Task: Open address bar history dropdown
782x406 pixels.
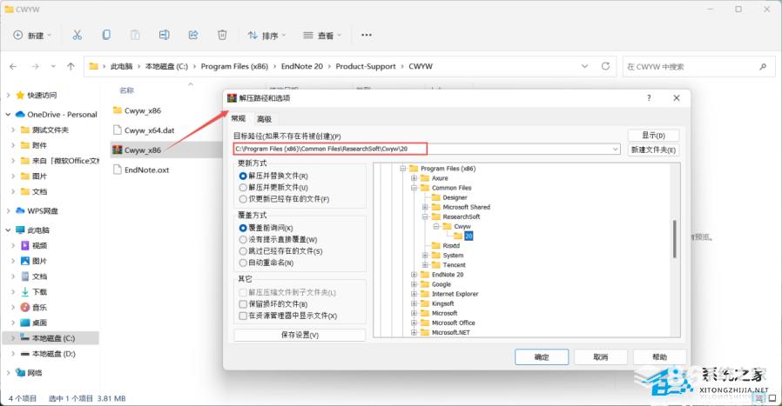Action: tap(584, 66)
